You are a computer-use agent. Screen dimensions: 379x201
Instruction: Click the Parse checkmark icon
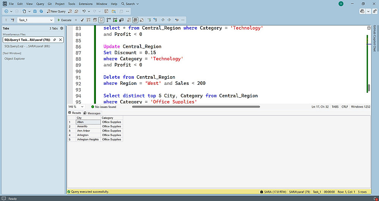tap(82, 20)
